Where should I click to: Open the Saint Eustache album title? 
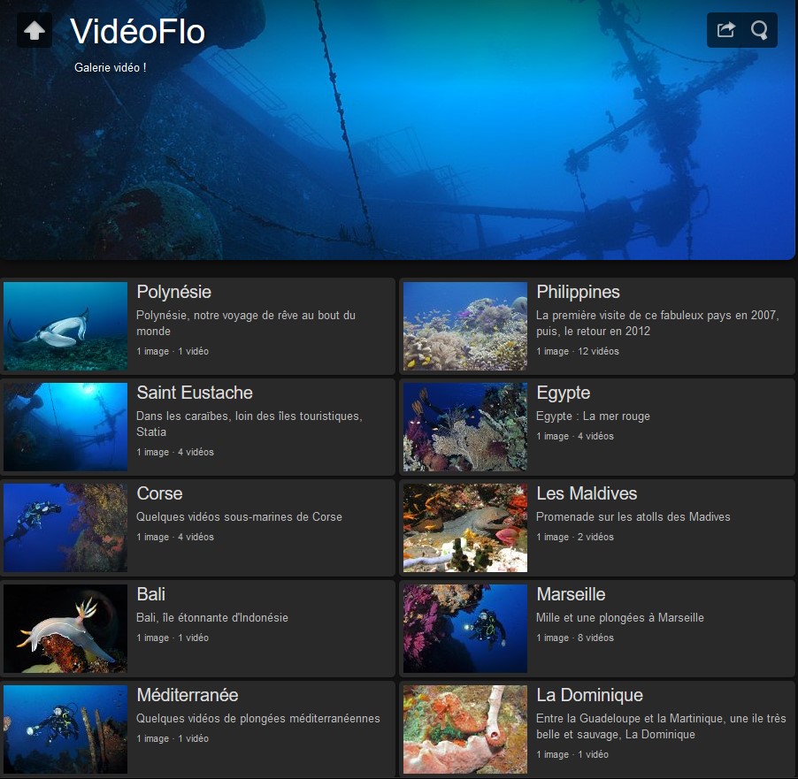[x=195, y=393]
